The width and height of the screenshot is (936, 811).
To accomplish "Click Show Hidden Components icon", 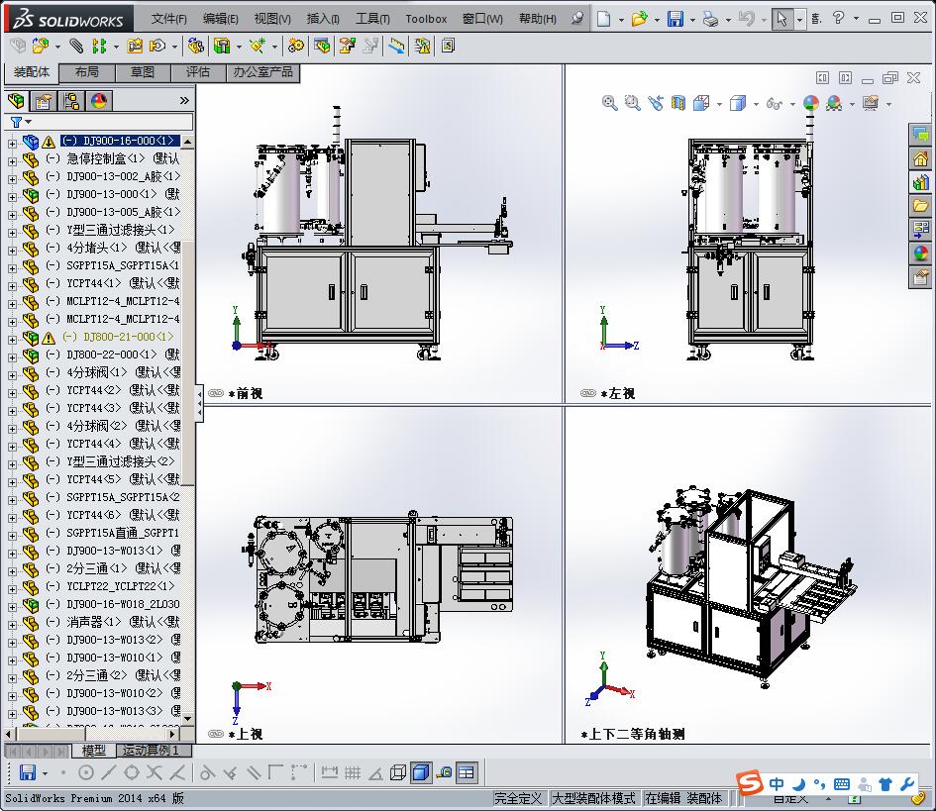I will pos(195,46).
